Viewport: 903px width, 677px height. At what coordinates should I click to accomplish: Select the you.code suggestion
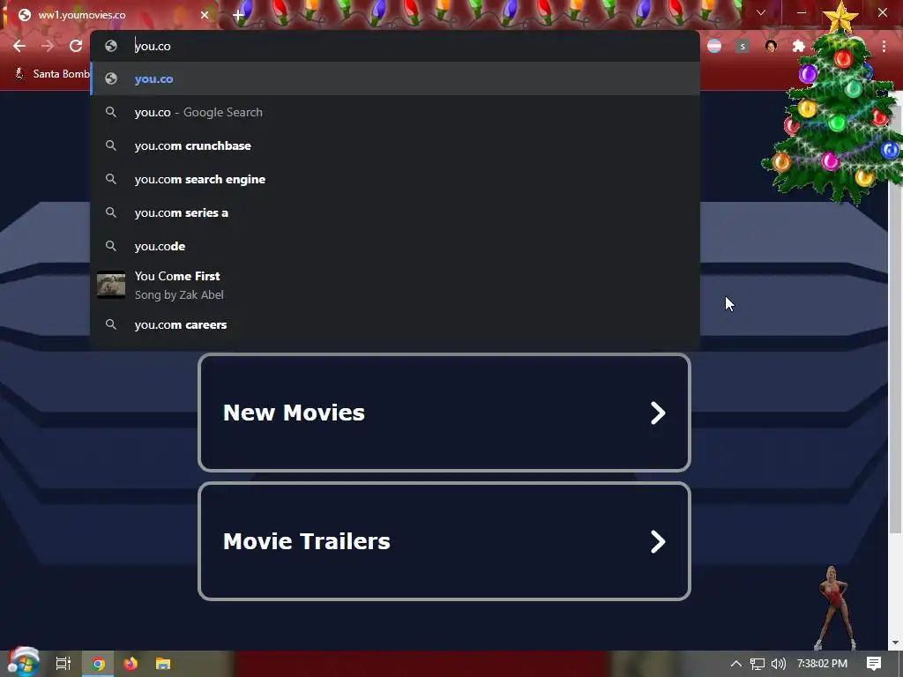pyautogui.click(x=395, y=246)
